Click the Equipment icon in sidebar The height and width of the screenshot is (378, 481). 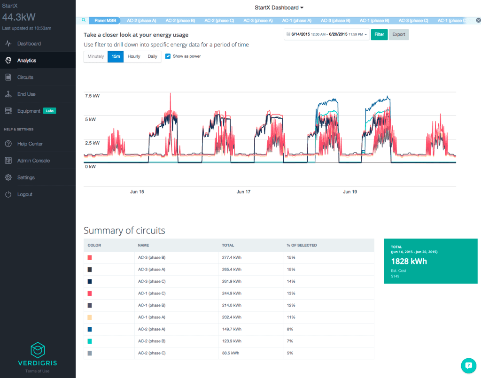(x=8, y=111)
